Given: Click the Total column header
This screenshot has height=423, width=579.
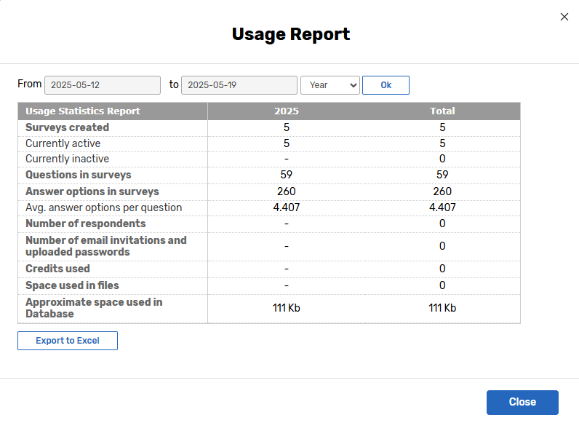Looking at the screenshot, I should (442, 111).
